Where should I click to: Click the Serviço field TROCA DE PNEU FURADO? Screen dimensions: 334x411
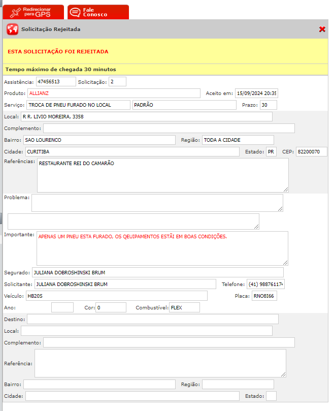point(78,105)
